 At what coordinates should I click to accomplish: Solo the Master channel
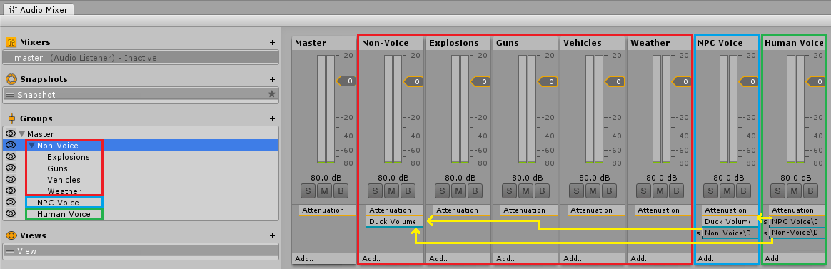tap(308, 191)
